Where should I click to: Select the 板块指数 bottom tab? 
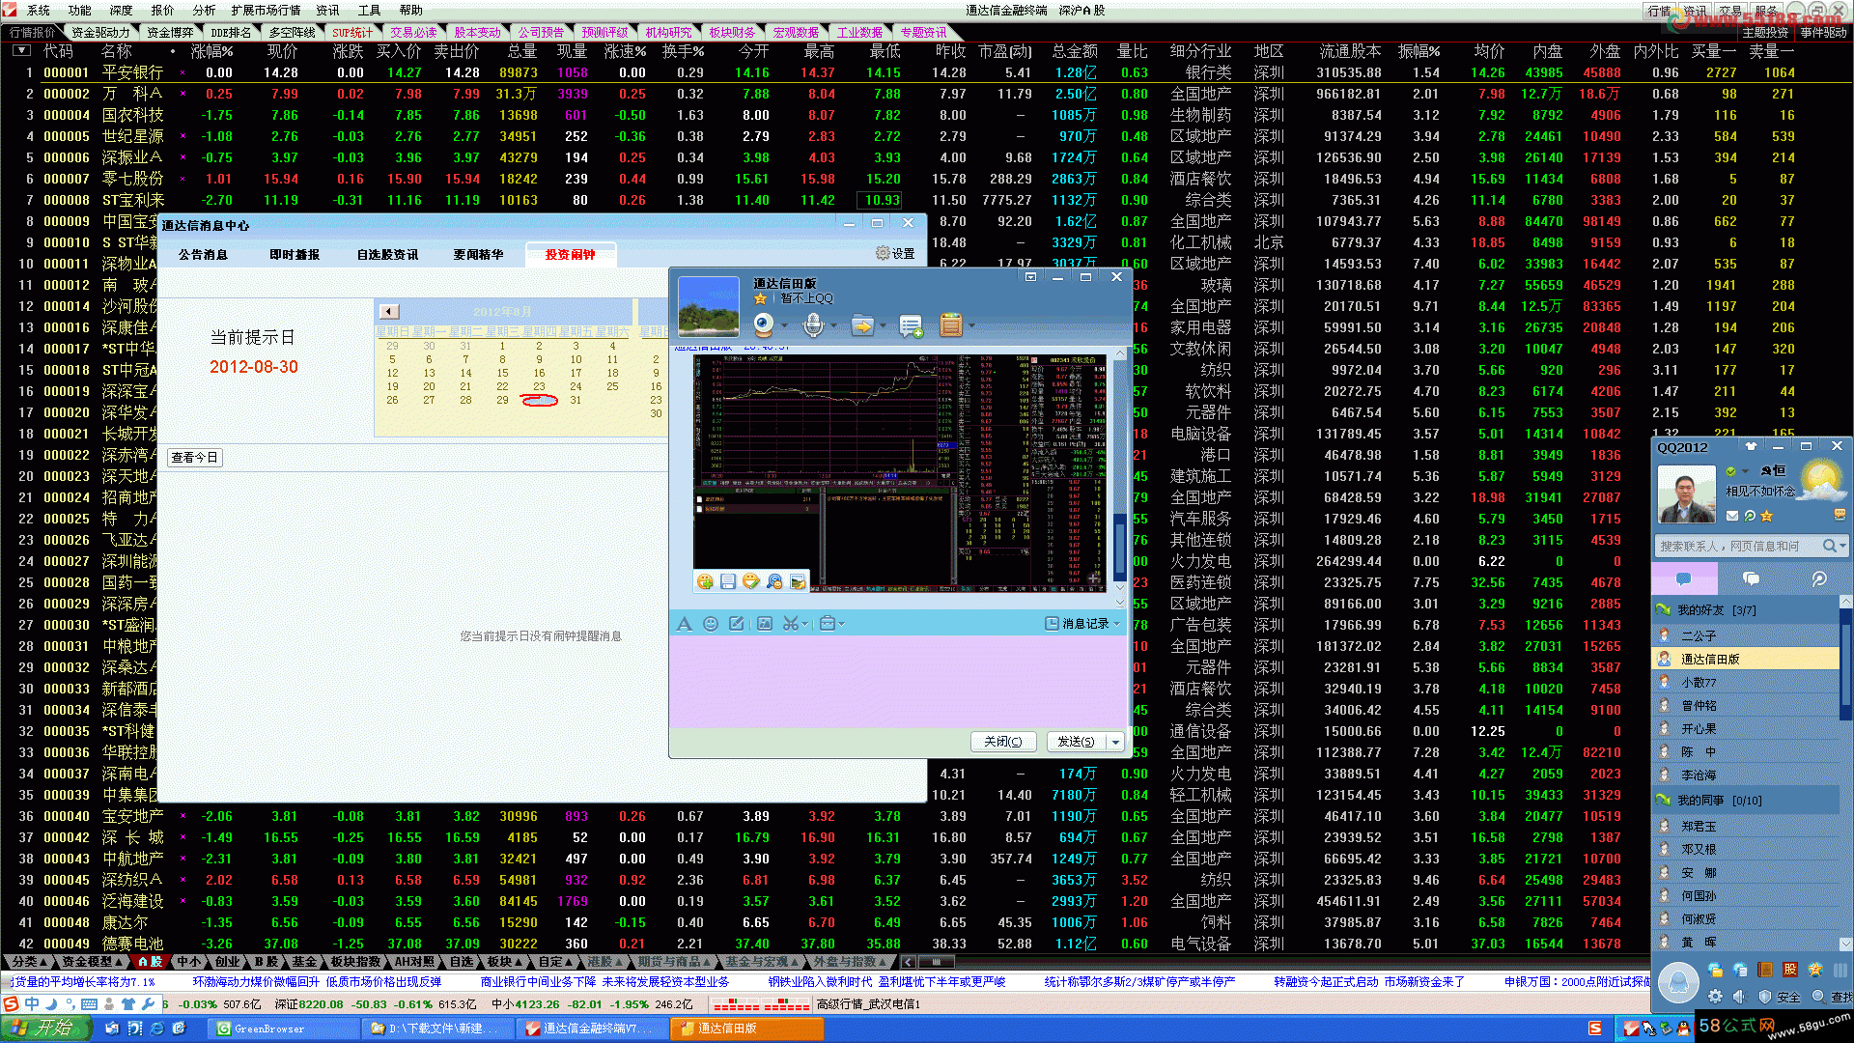tap(355, 962)
